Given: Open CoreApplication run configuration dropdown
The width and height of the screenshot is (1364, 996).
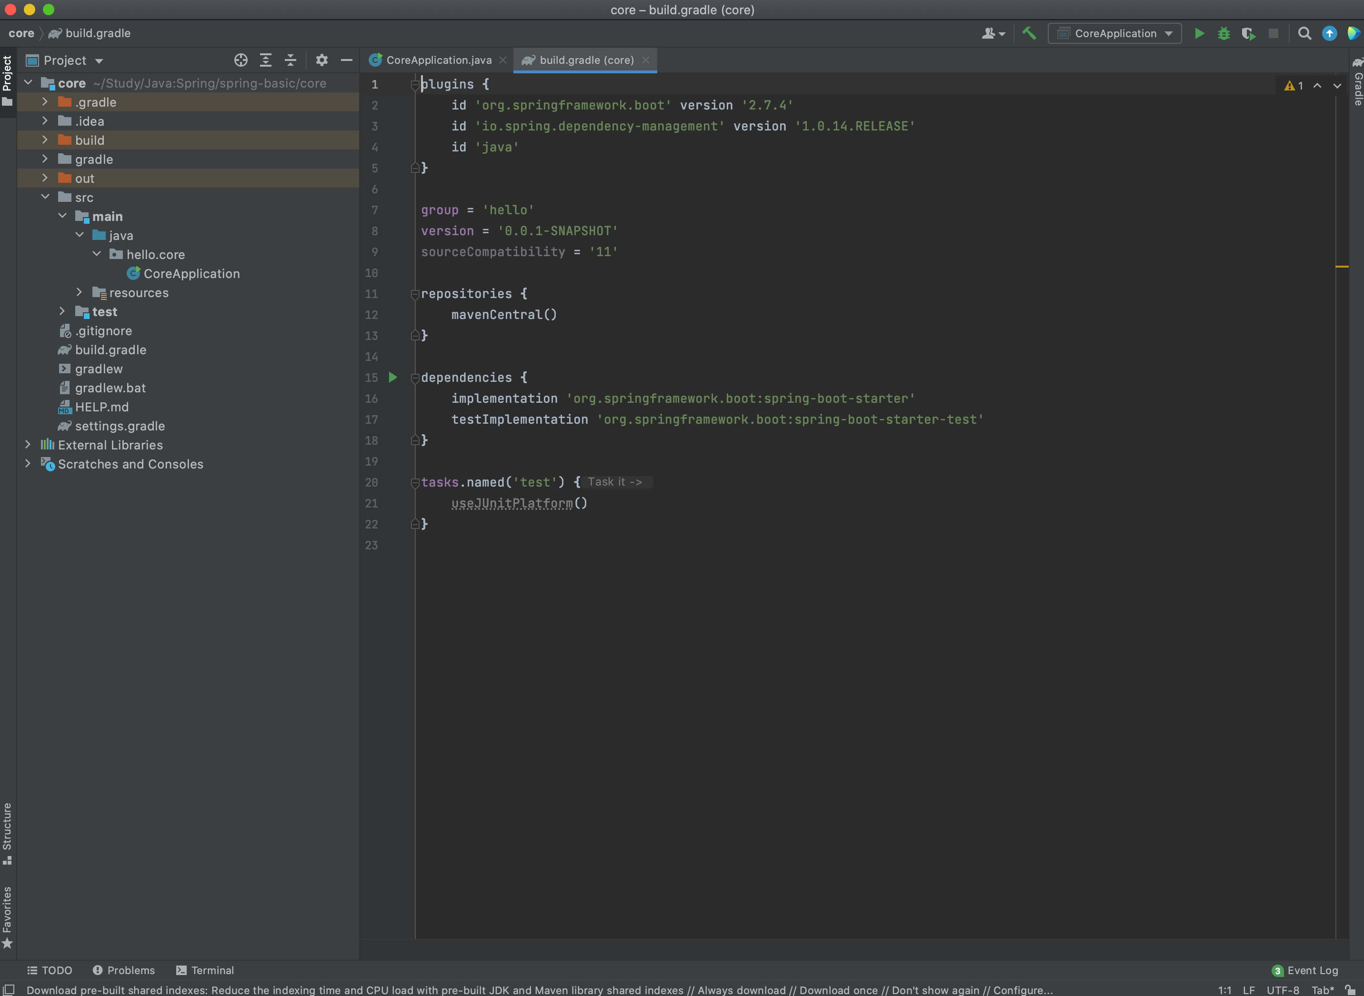Looking at the screenshot, I should (1114, 34).
